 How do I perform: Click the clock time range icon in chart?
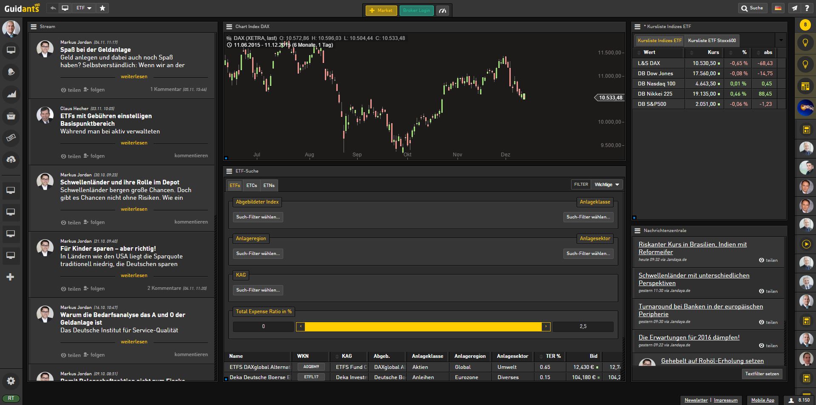point(229,45)
